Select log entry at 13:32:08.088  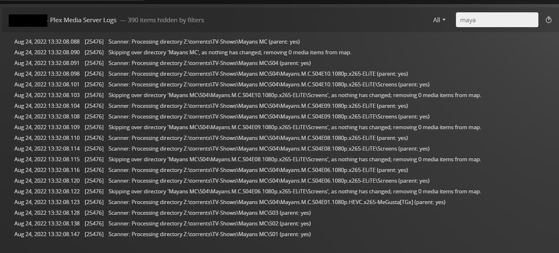[x=204, y=42]
